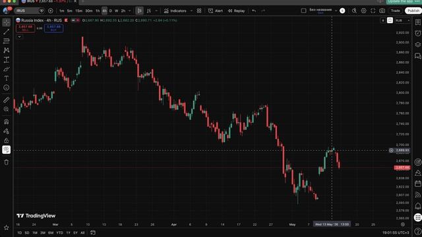
Task: Open the alerts clock panel icon
Action: coord(417,34)
